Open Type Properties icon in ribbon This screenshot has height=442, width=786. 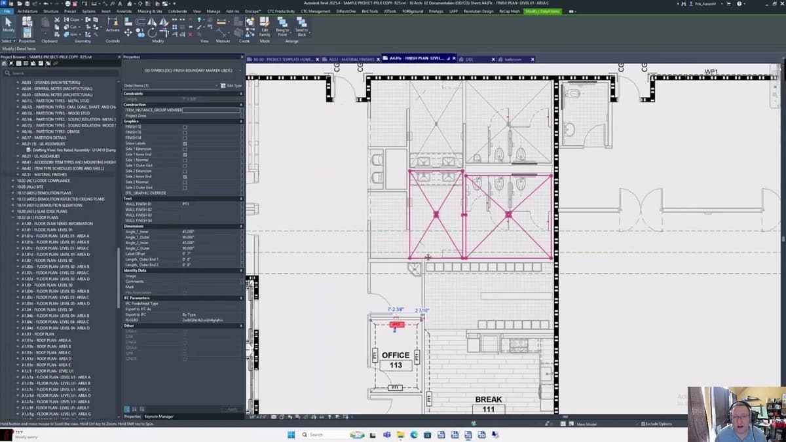[x=27, y=21]
